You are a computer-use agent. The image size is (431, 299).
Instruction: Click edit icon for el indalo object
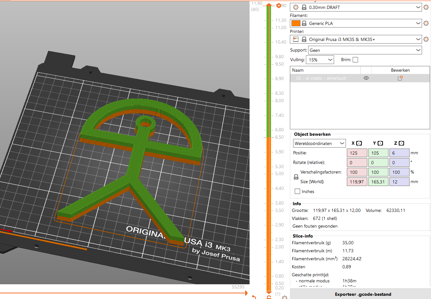click(400, 78)
